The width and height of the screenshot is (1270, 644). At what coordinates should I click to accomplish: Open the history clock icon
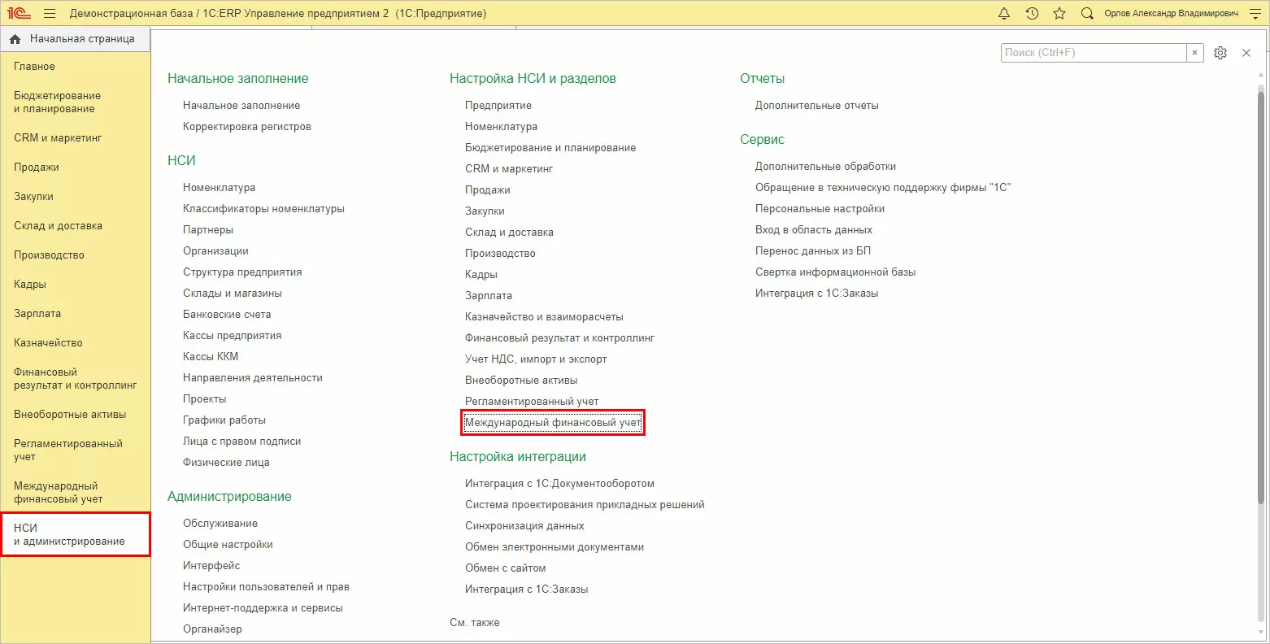[1032, 13]
